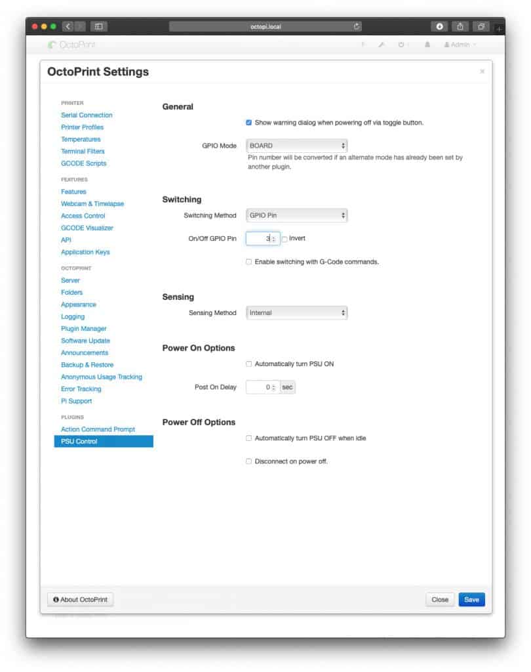Open Serial Connection settings

87,115
